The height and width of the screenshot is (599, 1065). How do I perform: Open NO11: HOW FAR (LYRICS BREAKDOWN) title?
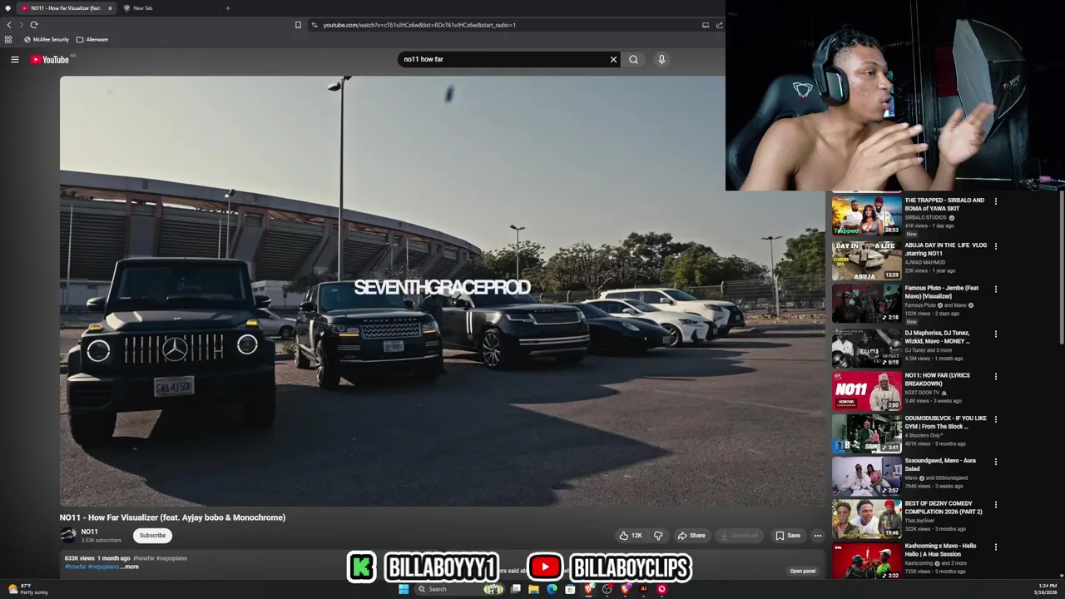click(937, 379)
